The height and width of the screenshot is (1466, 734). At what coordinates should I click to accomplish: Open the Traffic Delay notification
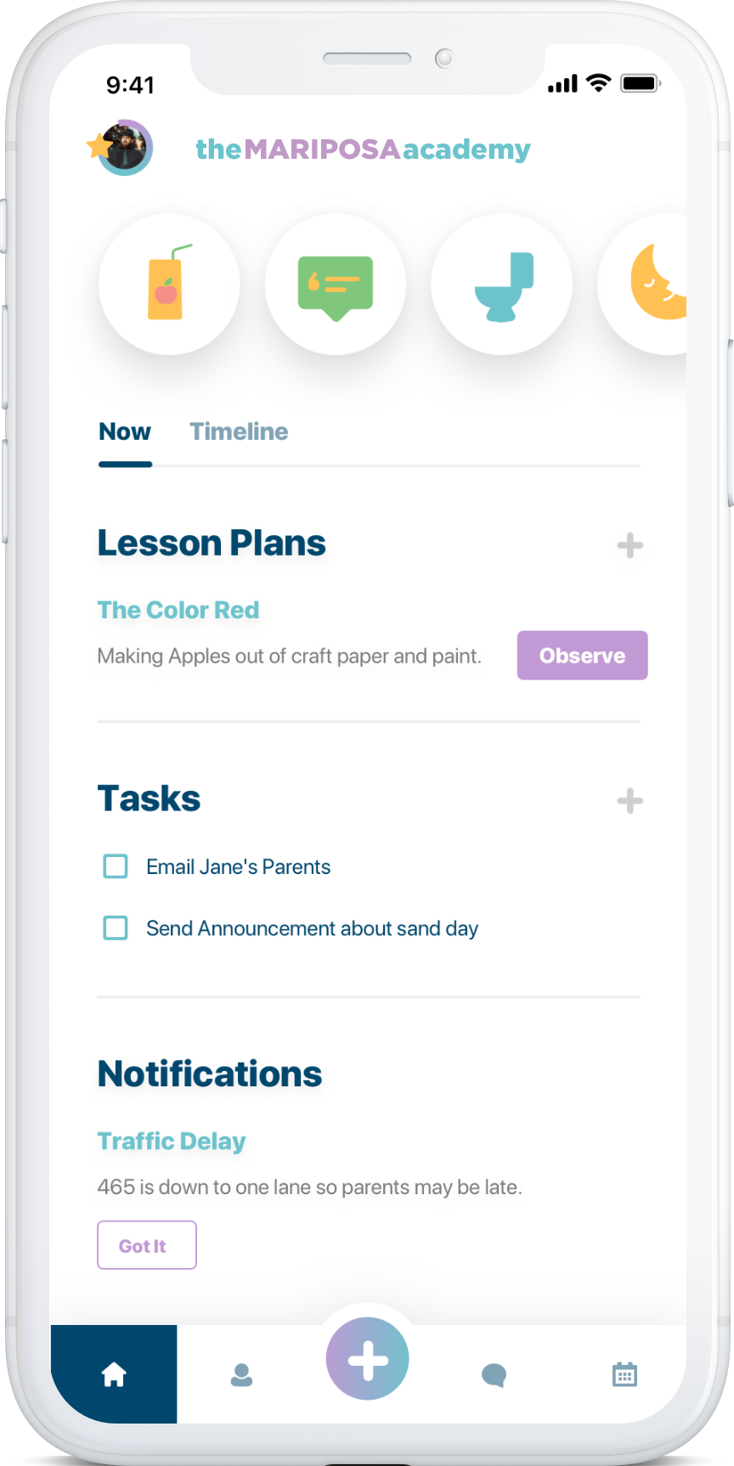[x=172, y=1141]
